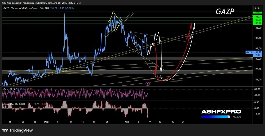Select the Стох (3, 5, 3) indicator legend
This screenshot has height=136, width=265.
pos(11,89)
